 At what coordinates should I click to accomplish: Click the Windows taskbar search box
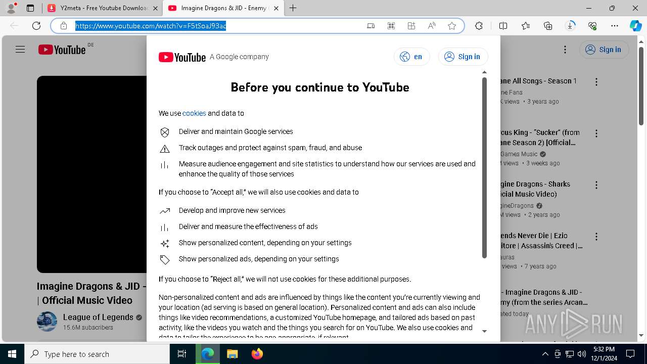click(x=97, y=354)
